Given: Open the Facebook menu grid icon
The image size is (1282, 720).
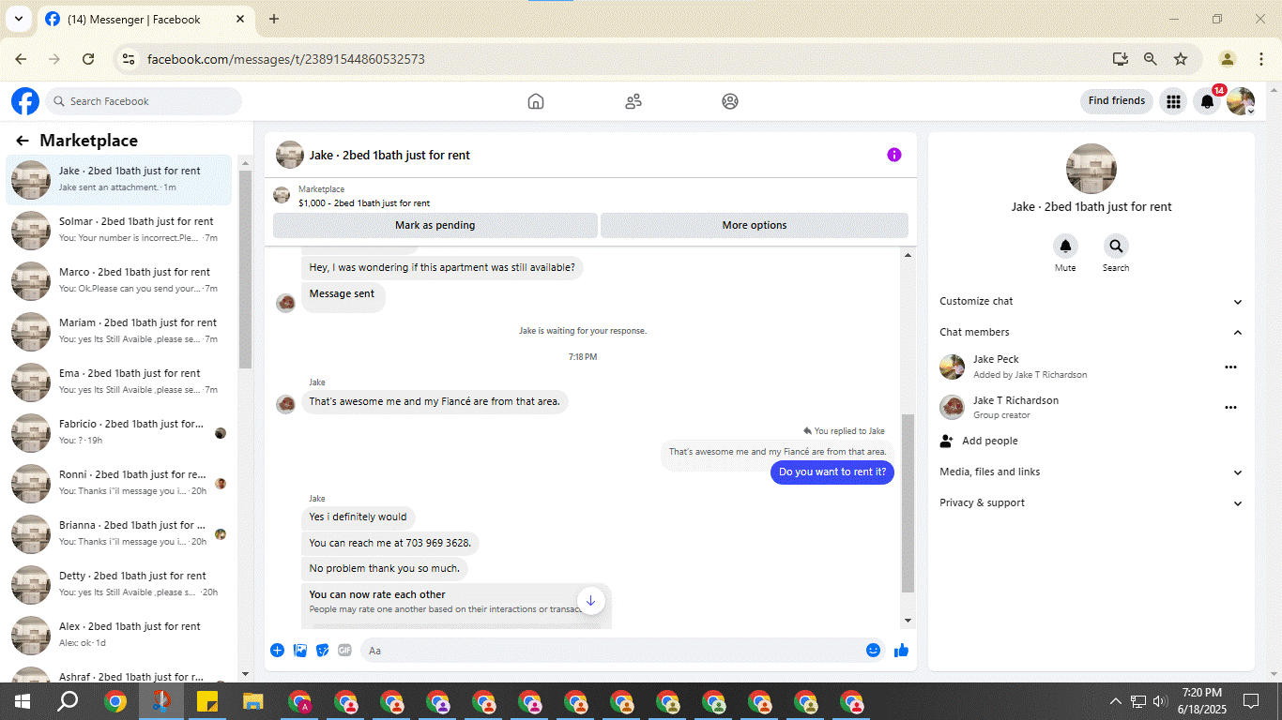Looking at the screenshot, I should pyautogui.click(x=1173, y=101).
